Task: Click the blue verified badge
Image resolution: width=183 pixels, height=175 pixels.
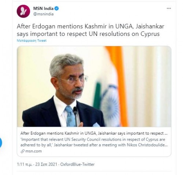Action: tap(57, 8)
